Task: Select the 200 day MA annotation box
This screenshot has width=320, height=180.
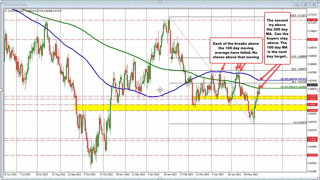Action: 277,38
